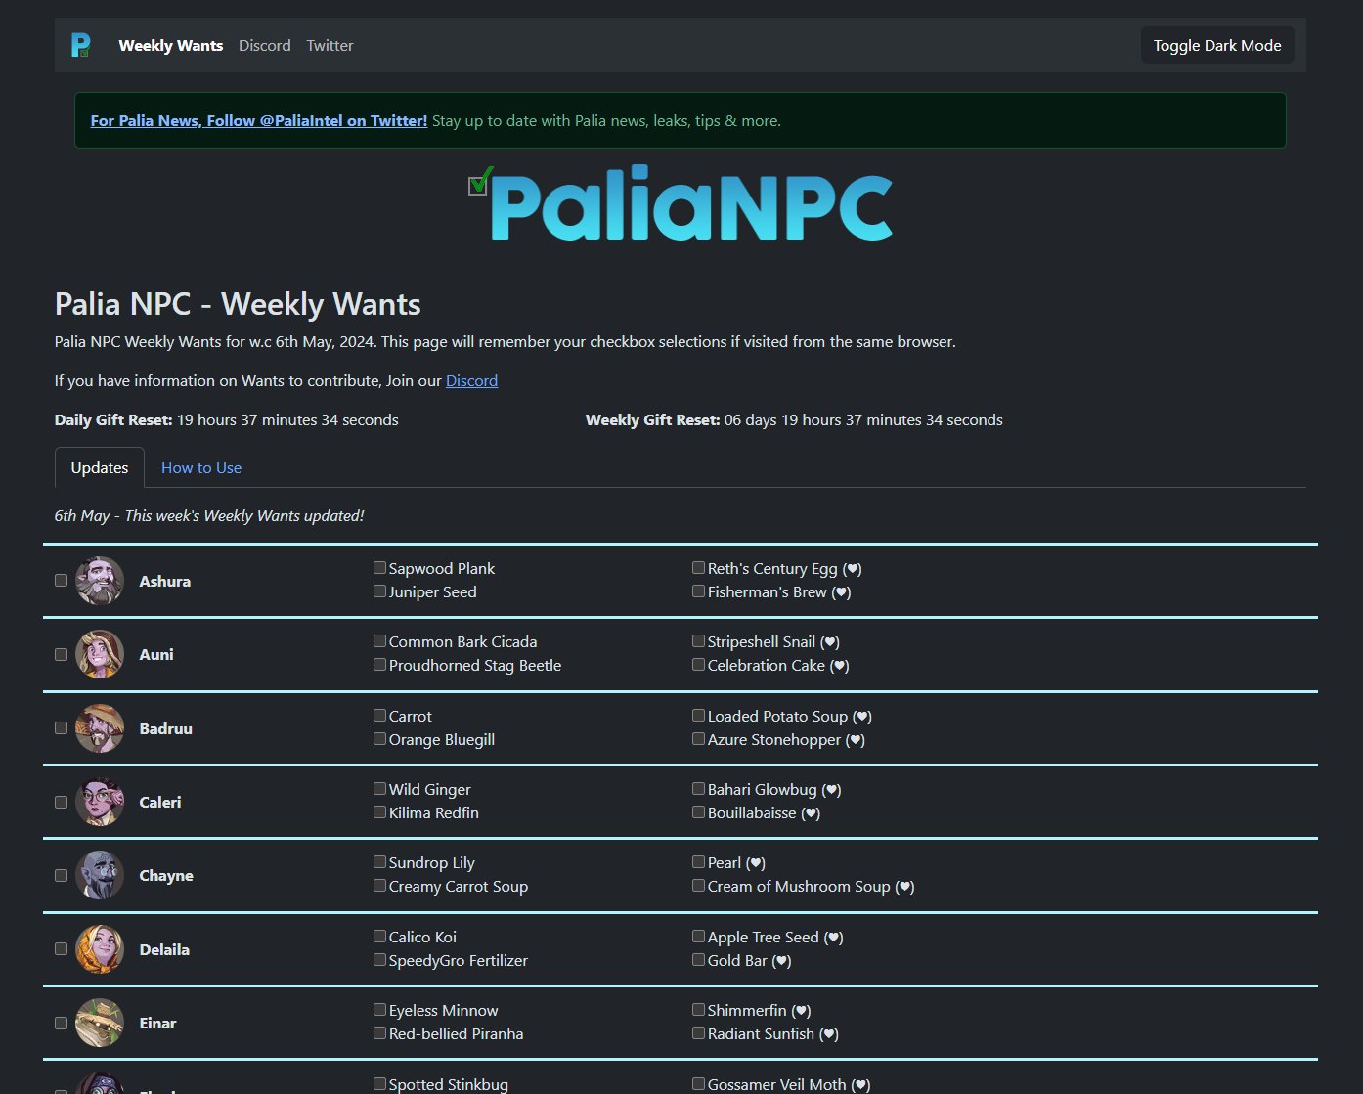
Task: Tick Loaded Potato Soup checkbox
Action: click(698, 715)
